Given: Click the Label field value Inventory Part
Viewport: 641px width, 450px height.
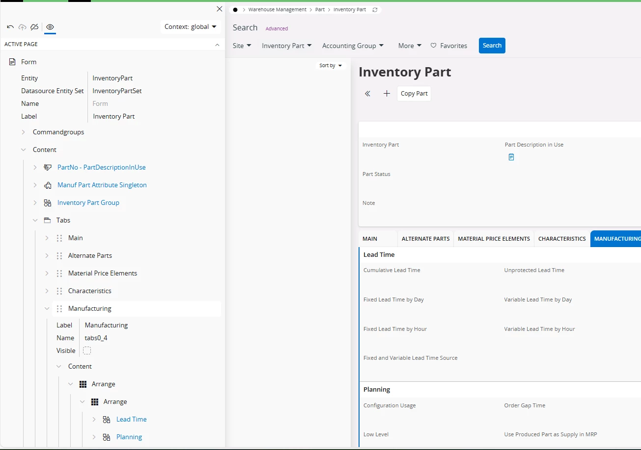Looking at the screenshot, I should [114, 116].
